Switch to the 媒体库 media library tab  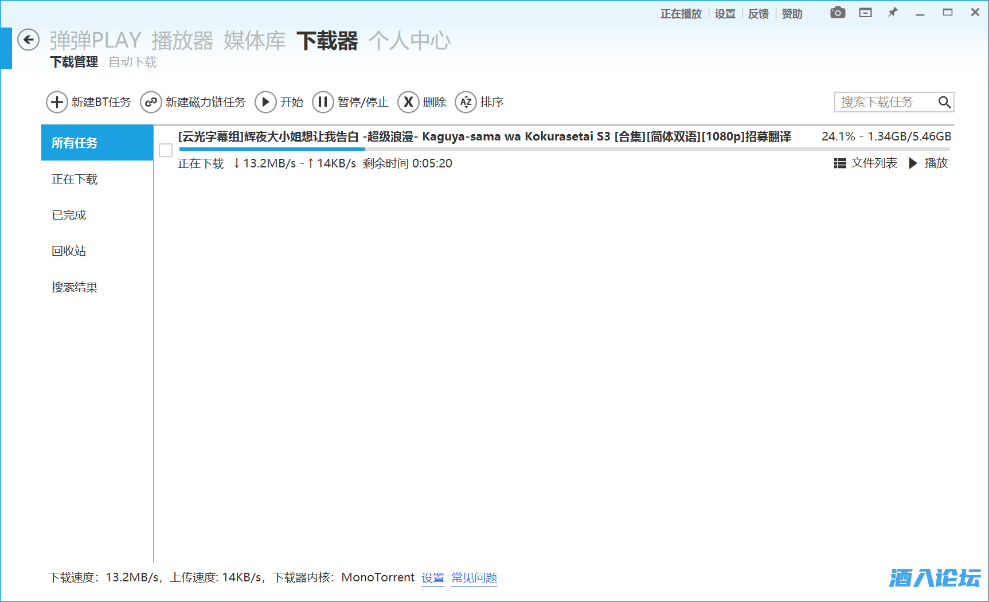255,41
